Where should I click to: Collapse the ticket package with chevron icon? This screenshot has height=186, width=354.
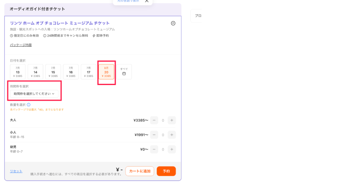click(x=173, y=23)
